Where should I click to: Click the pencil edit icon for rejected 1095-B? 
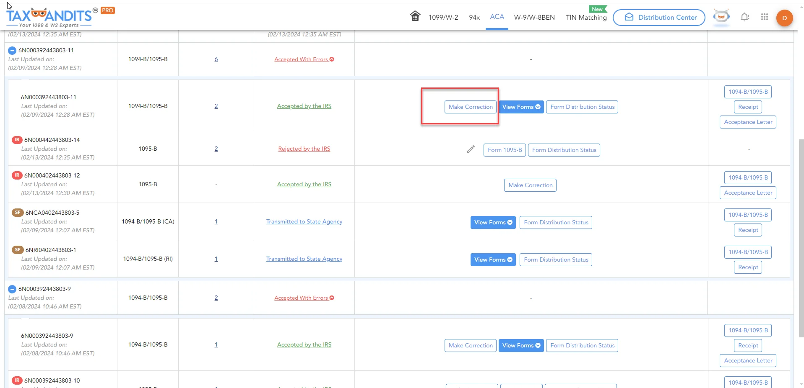[471, 149]
